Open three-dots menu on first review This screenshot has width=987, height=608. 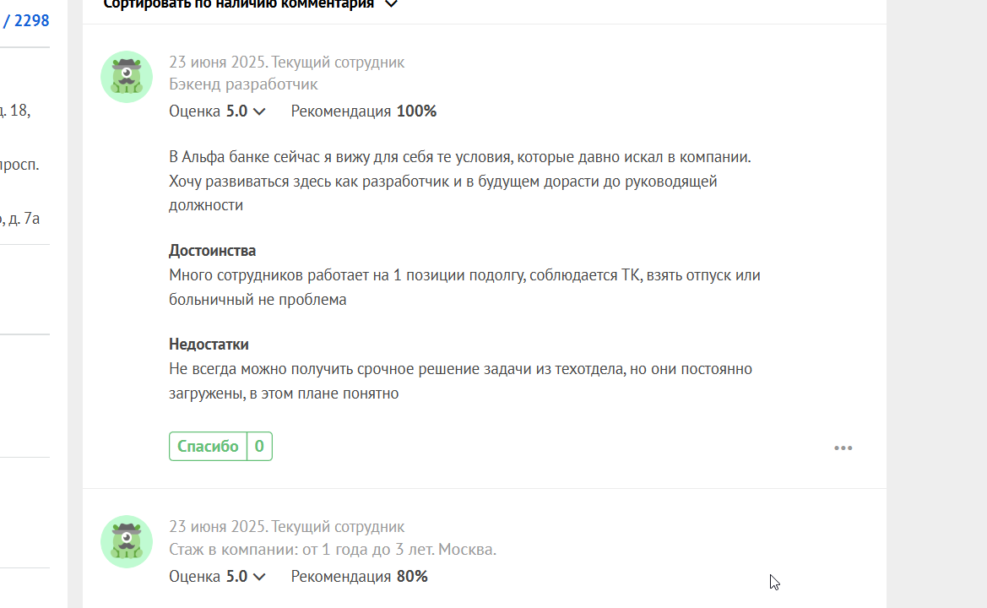[843, 448]
